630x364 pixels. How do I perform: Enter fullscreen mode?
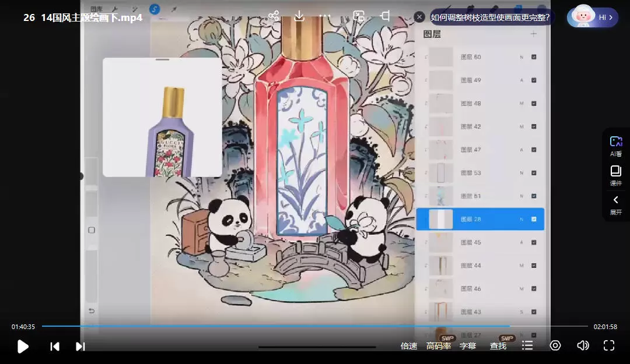pos(609,345)
